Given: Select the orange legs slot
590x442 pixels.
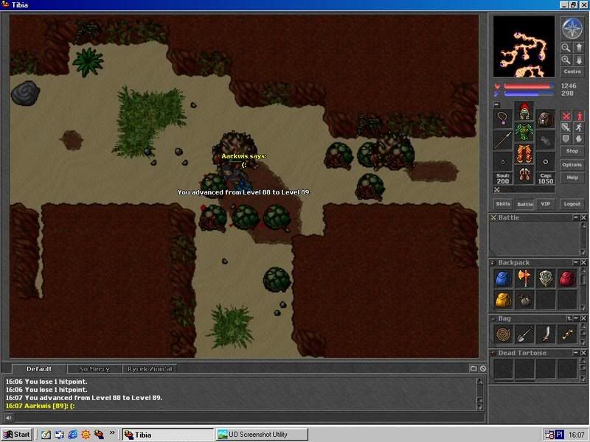Looking at the screenshot, I should [x=524, y=154].
